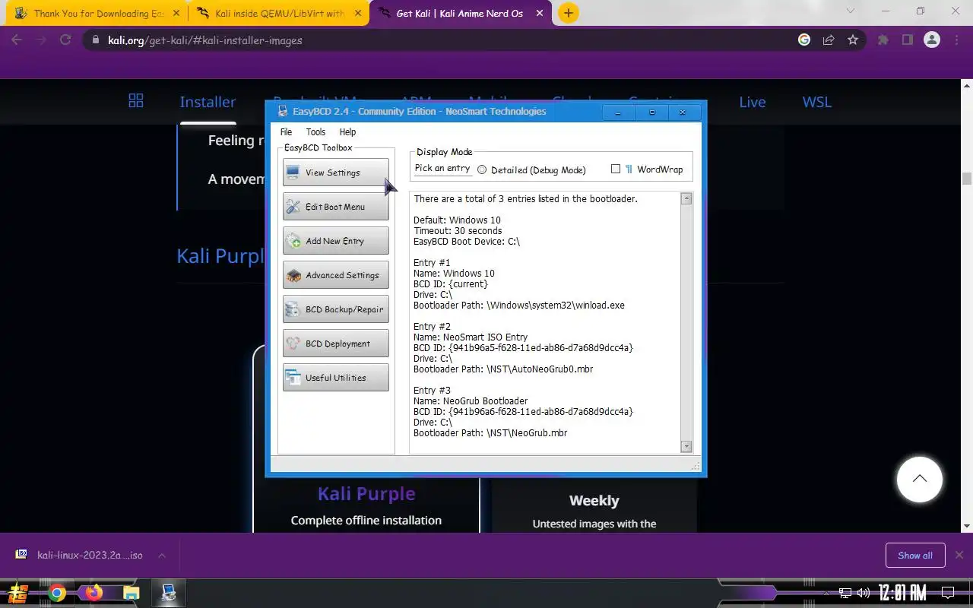Open the Chrome profile avatar
973x608 pixels.
932,40
